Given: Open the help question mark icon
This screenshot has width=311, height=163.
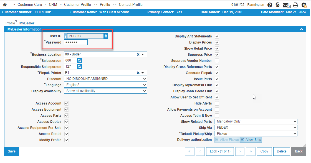Looking at the screenshot, I should click(270, 5).
